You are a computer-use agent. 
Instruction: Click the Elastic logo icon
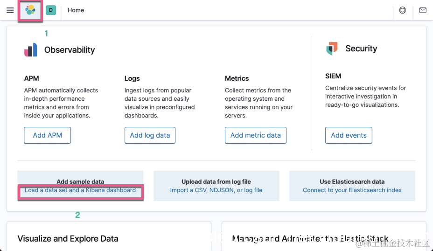pos(30,10)
